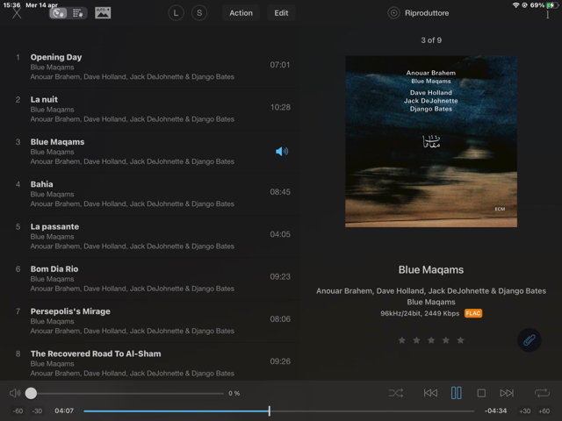Image resolution: width=562 pixels, height=421 pixels.
Task: Play The Recovered Road To Al-Sham
Action: 150,363
